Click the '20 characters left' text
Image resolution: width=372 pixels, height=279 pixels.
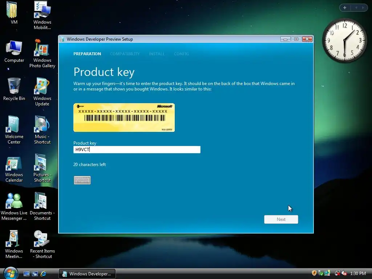click(89, 165)
